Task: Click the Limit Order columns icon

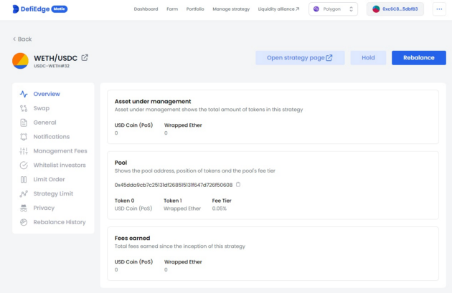Action: pyautogui.click(x=24, y=179)
